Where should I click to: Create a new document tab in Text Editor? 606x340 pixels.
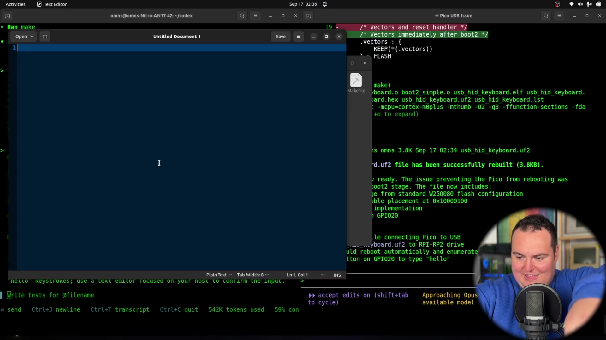45,37
